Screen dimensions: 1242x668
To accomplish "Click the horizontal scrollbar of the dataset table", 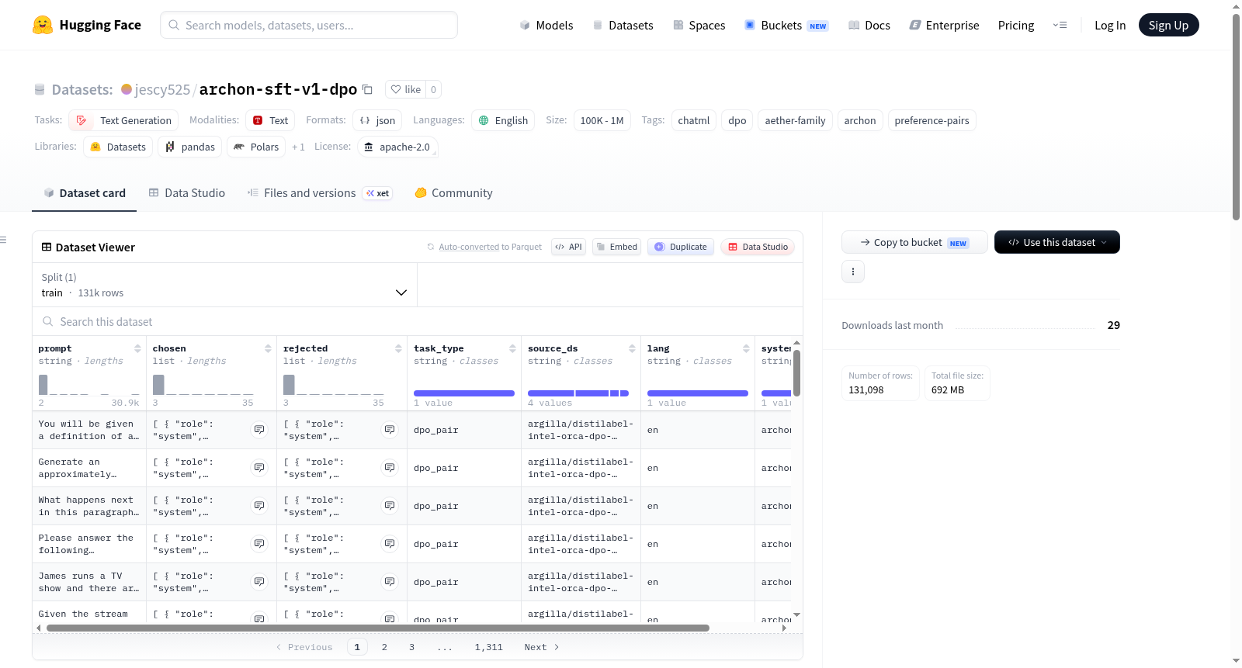I will point(378,628).
